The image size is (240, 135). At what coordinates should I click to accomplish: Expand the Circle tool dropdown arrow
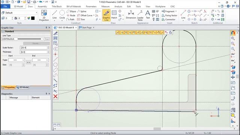[62, 21]
